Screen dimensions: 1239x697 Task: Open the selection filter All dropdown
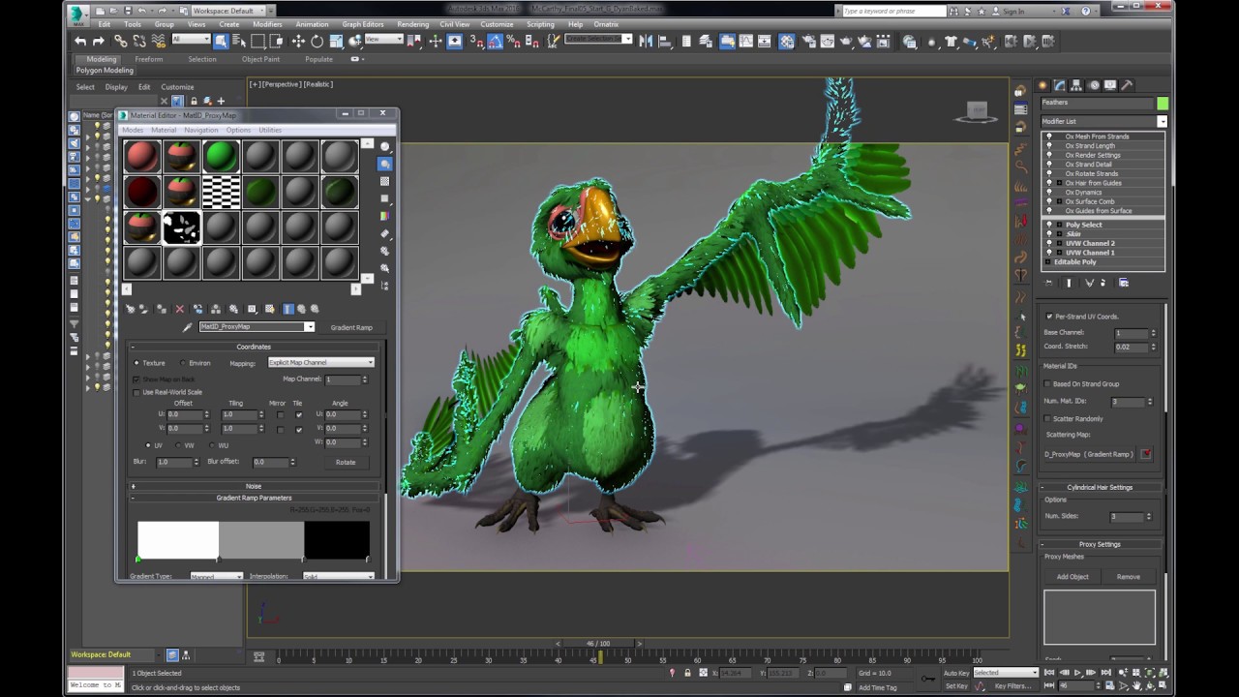(191, 40)
